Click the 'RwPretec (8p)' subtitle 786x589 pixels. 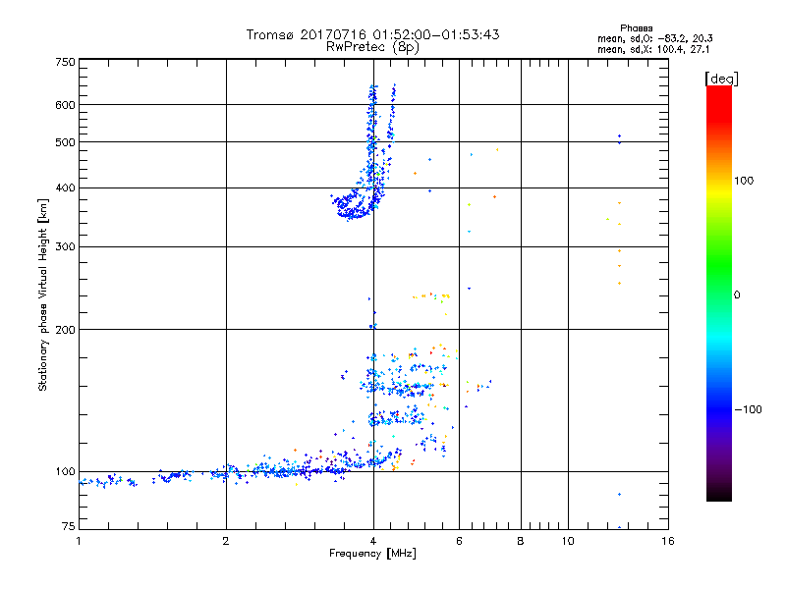point(372,47)
